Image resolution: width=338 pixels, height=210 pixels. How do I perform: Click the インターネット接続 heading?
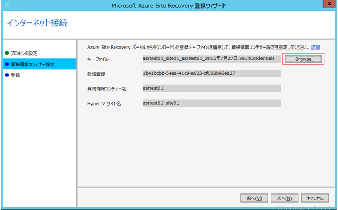[37, 23]
